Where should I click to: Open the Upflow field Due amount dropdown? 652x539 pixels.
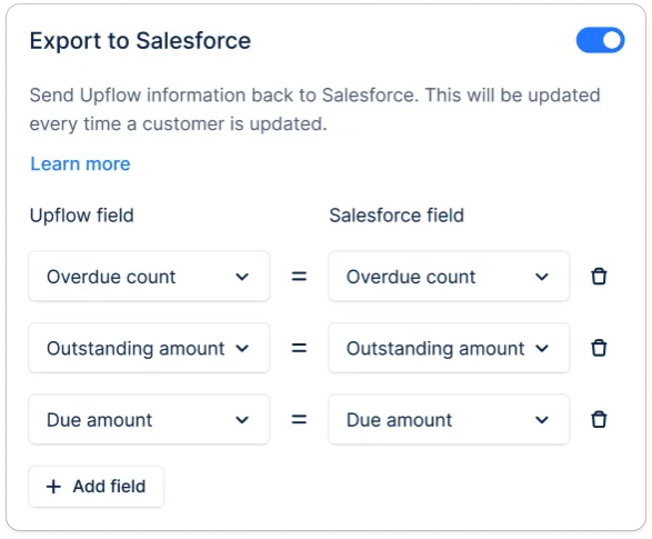(x=149, y=419)
